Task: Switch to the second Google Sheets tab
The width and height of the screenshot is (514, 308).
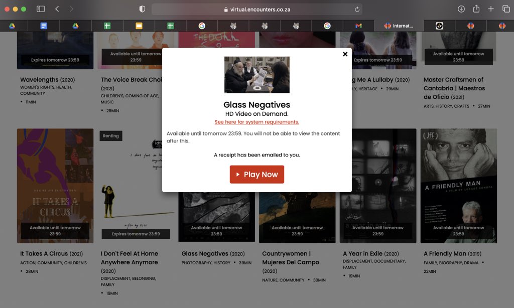Action: tap(171, 26)
